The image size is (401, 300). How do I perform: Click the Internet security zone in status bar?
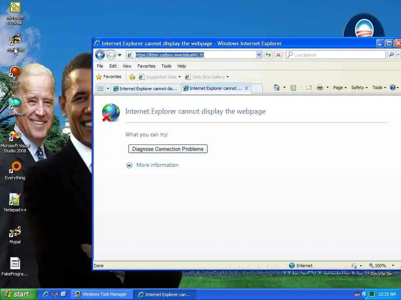point(301,266)
